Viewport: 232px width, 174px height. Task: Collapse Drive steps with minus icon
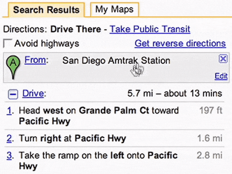tap(13, 94)
